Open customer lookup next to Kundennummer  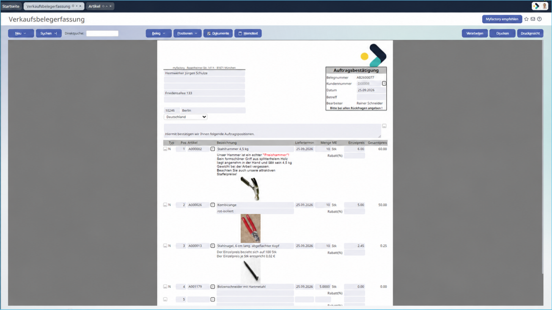click(x=384, y=84)
